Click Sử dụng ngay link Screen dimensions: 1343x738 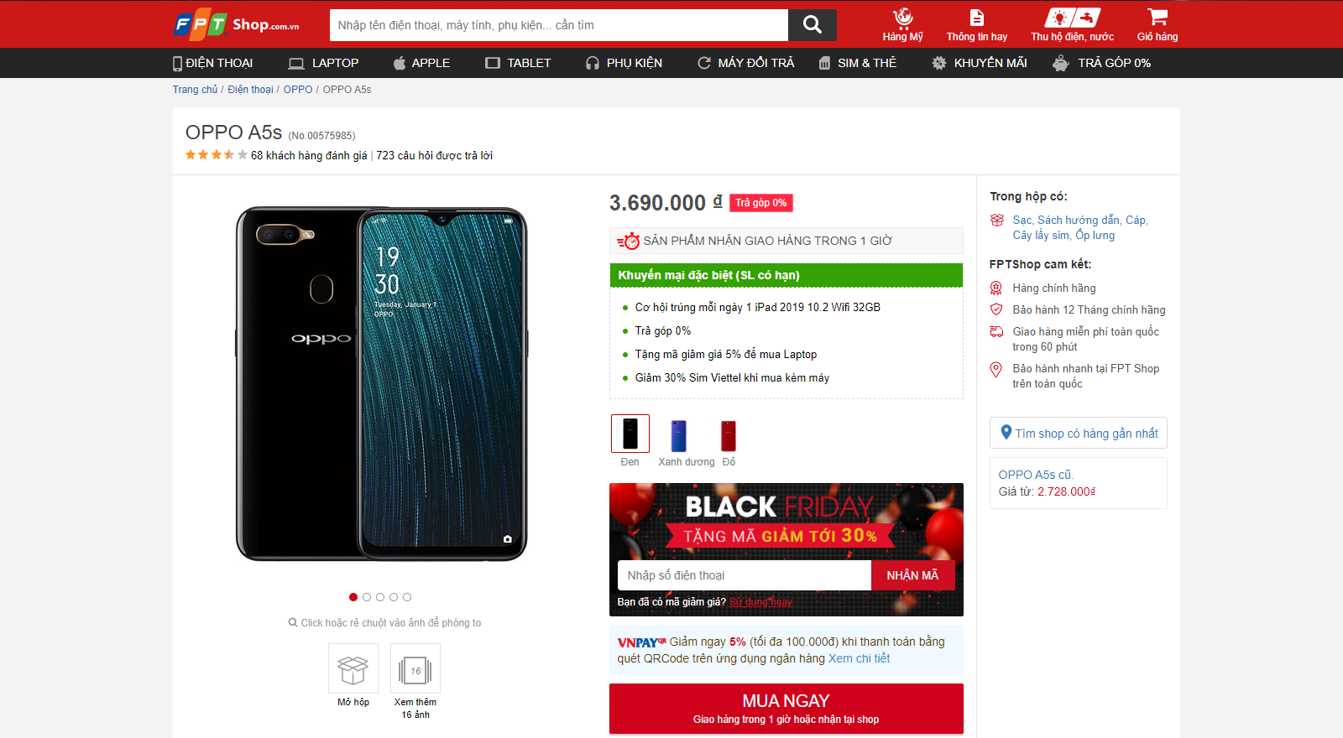tap(760, 602)
